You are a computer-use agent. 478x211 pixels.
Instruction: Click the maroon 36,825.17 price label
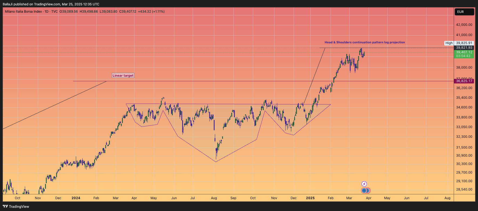tap(464, 81)
